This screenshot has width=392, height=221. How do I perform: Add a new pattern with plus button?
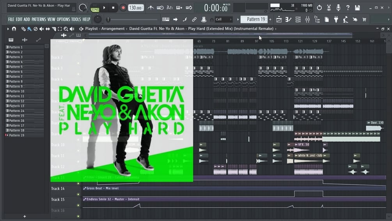[270, 19]
